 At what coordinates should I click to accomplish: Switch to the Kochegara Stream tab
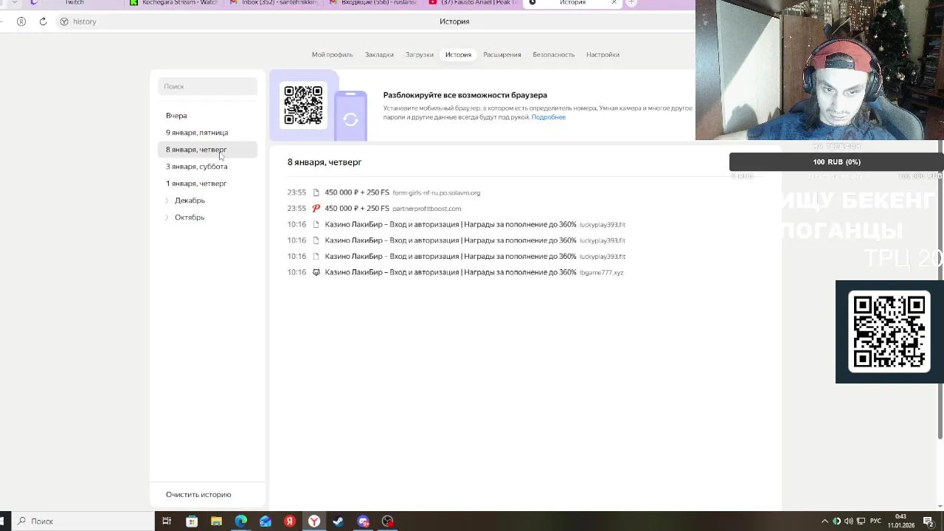(x=174, y=3)
